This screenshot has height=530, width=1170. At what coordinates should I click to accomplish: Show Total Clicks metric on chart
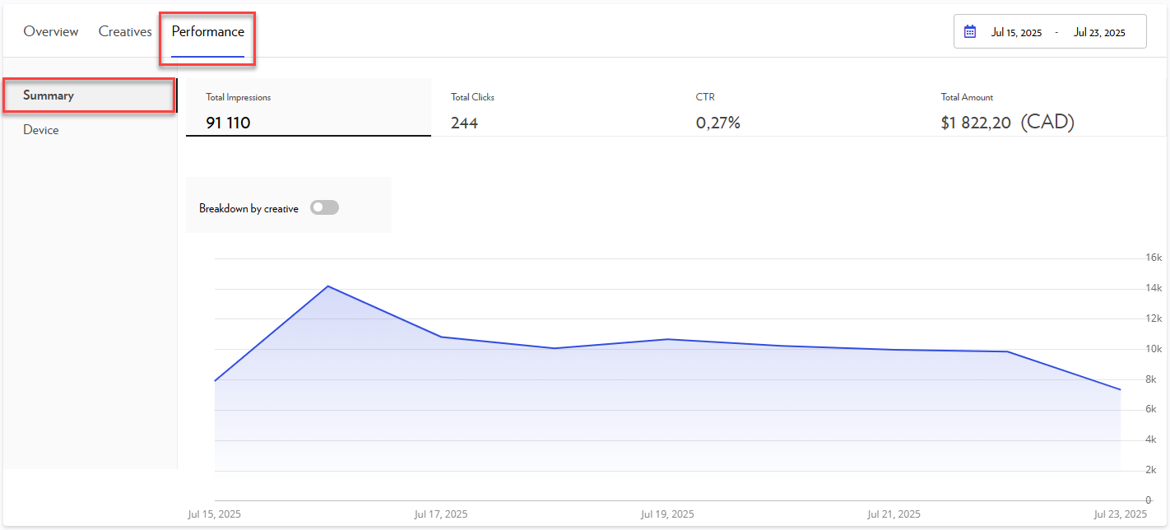click(553, 110)
